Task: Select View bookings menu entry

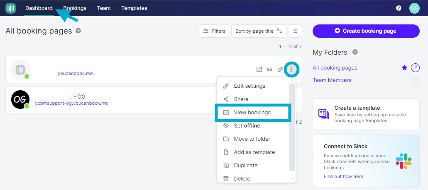Action: (x=253, y=113)
